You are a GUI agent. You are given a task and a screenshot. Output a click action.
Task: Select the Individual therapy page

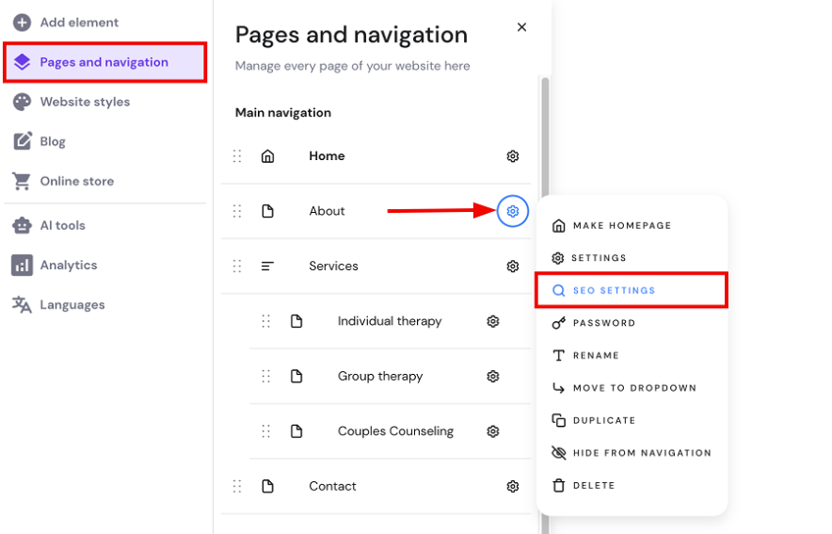(390, 321)
